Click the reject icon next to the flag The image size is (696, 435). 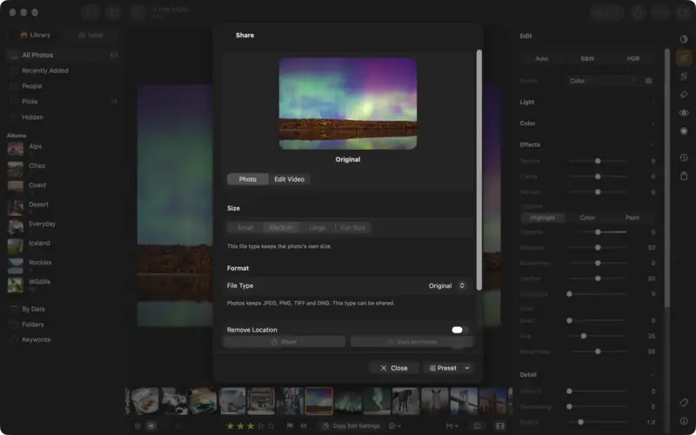[x=304, y=425]
